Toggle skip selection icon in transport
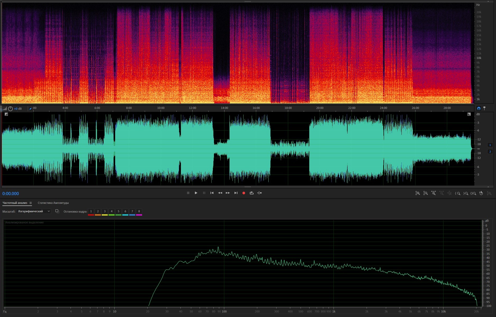This screenshot has height=317, width=496. [260, 193]
